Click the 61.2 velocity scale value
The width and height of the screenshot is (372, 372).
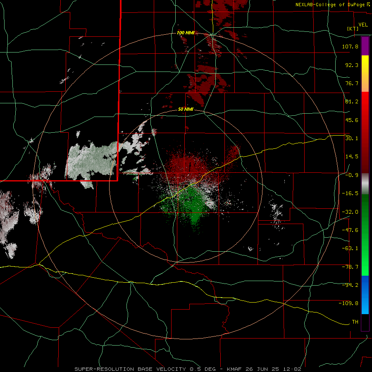point(352,102)
